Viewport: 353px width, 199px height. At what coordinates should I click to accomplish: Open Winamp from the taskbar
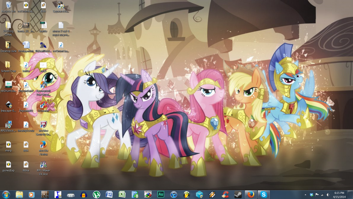pos(212,195)
